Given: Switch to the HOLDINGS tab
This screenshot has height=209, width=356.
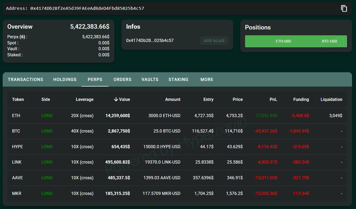Looking at the screenshot, I should pos(65,79).
